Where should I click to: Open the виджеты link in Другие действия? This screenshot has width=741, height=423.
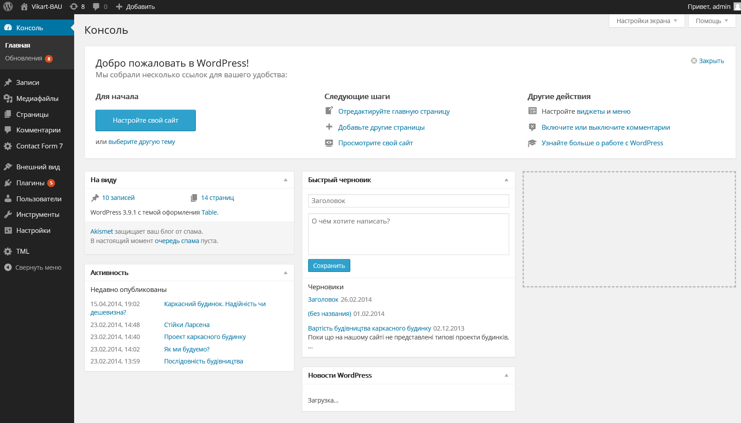click(590, 112)
